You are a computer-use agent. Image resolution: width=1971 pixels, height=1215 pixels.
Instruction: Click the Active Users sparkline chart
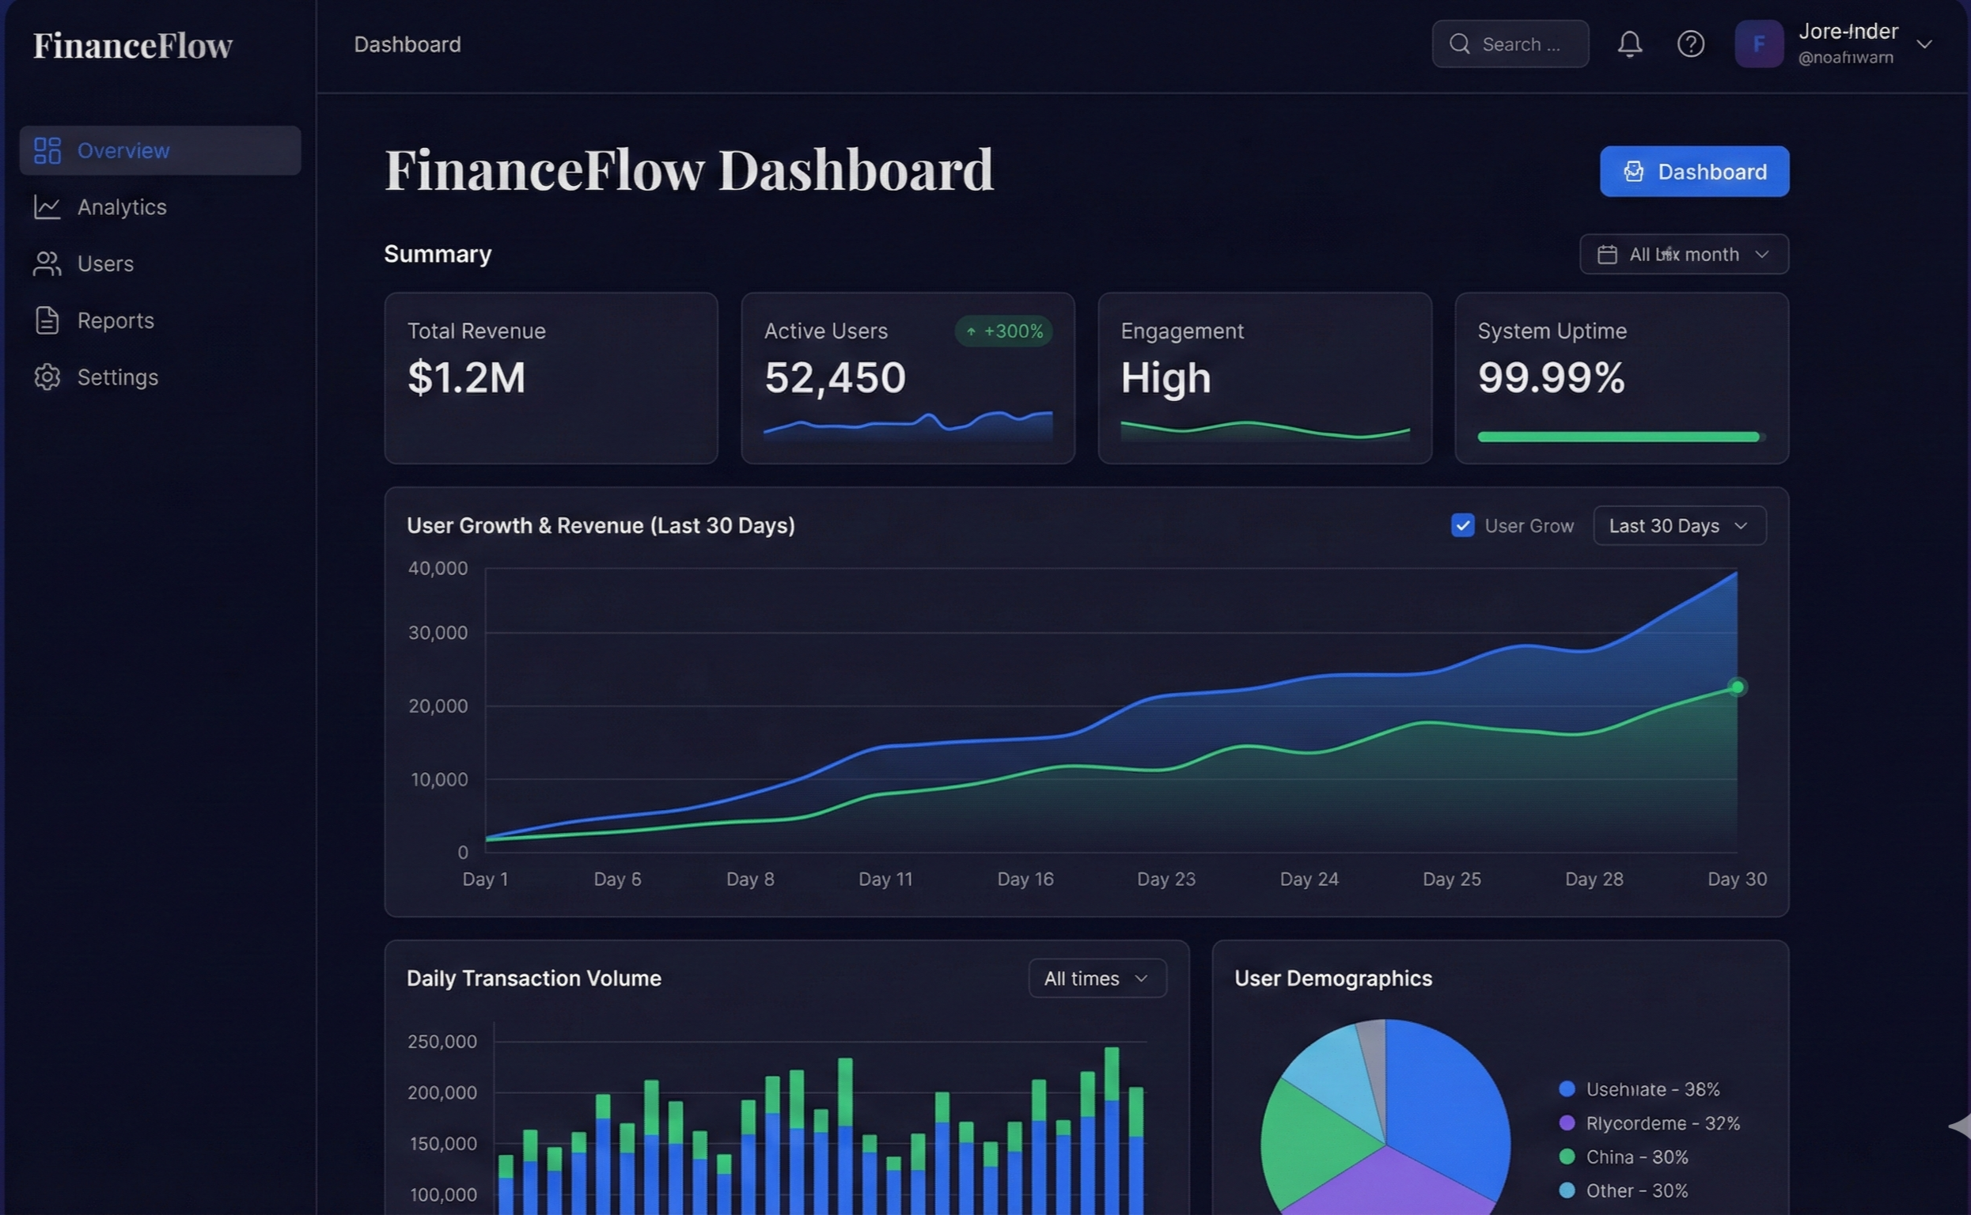[x=908, y=426]
